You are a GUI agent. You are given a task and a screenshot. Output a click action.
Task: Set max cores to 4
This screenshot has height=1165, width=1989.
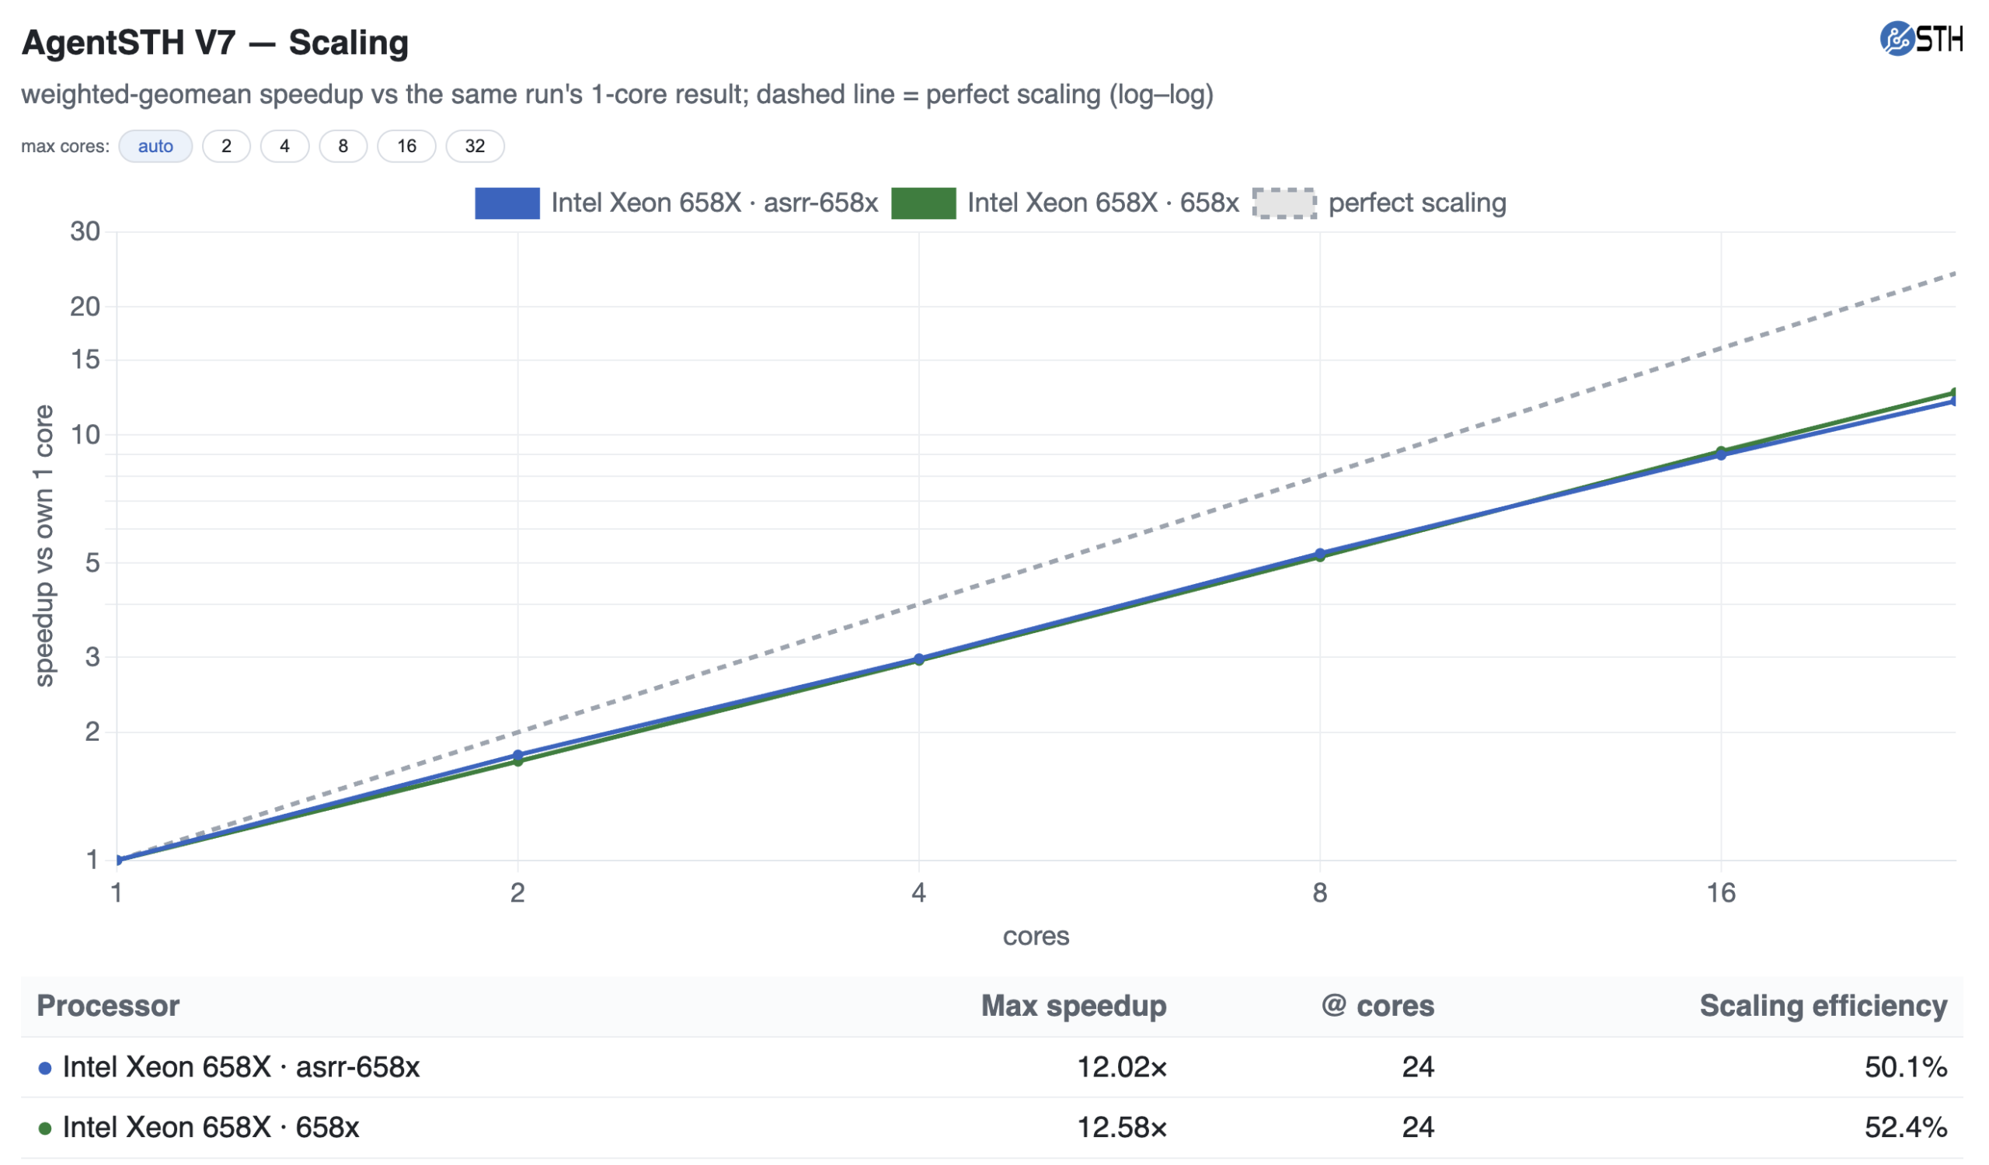285,146
